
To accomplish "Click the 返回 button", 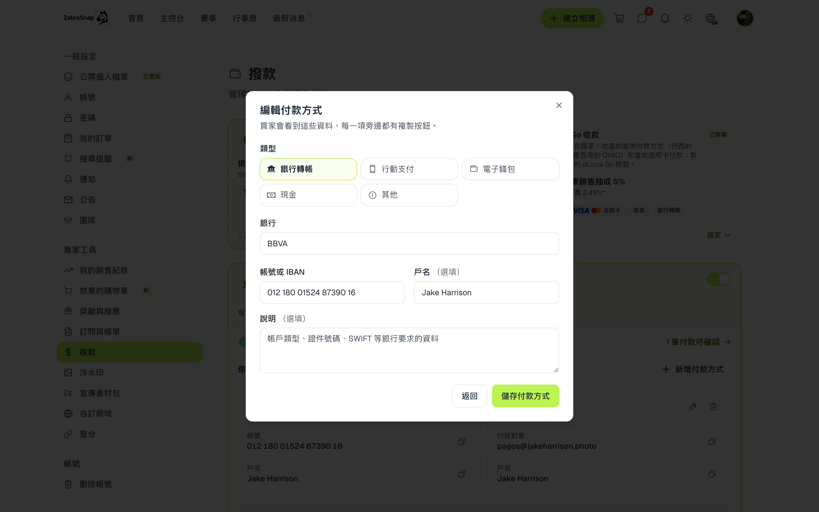I will click(x=470, y=396).
